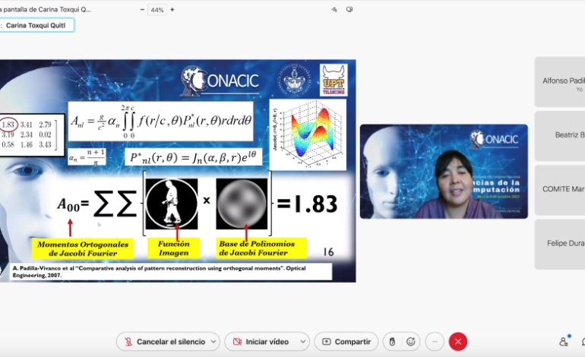Click the raise hand icon

[x=392, y=342]
